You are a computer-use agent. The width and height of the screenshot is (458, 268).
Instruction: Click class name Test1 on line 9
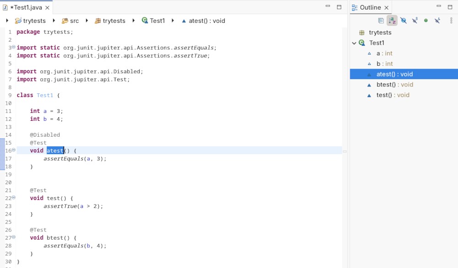point(45,95)
